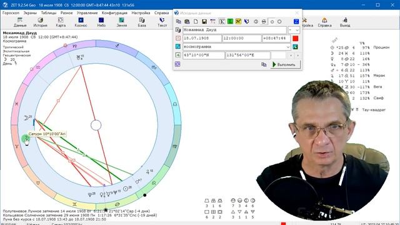This screenshot has width=400, height=225.
Task: Click the Процион star label
Action: coord(381,47)
